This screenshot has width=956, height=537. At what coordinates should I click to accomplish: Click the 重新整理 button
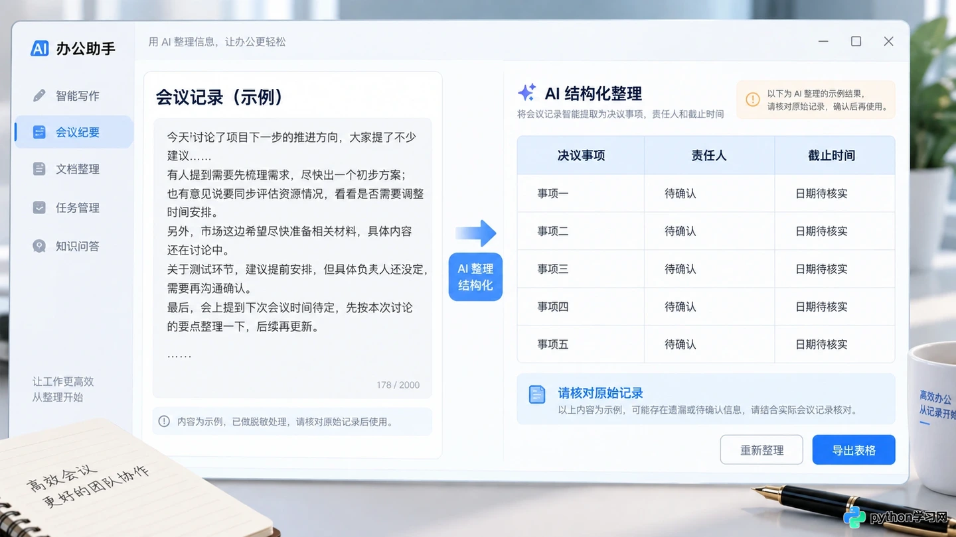pos(761,450)
